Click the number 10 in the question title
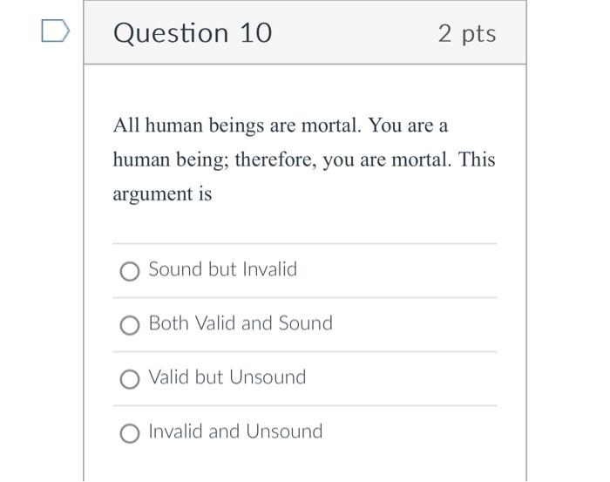The width and height of the screenshot is (610, 482). (x=256, y=32)
